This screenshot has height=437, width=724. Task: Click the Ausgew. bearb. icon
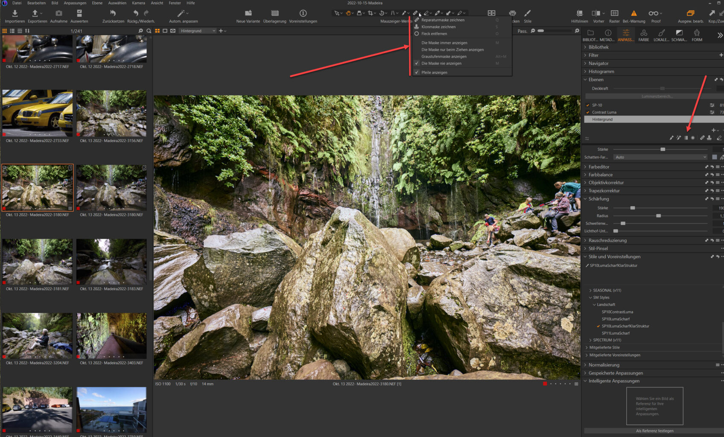pyautogui.click(x=690, y=13)
